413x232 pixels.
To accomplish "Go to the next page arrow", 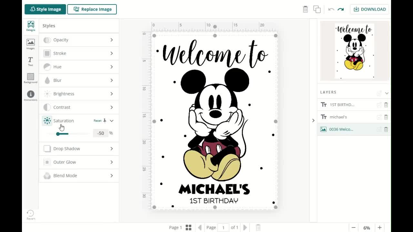I will click(245, 227).
